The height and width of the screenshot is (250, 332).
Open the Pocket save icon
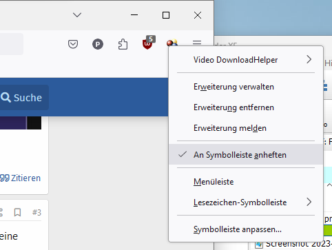(73, 44)
